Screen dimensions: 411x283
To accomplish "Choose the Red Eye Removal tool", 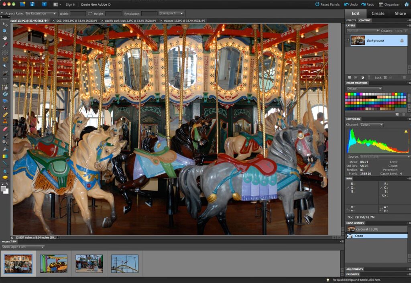I will tap(5, 108).
